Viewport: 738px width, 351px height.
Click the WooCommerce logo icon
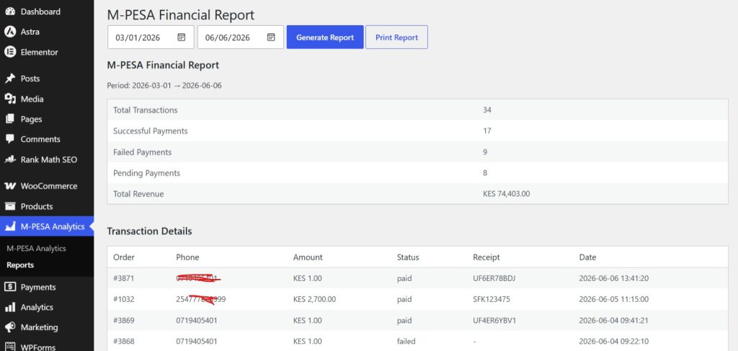(x=10, y=186)
